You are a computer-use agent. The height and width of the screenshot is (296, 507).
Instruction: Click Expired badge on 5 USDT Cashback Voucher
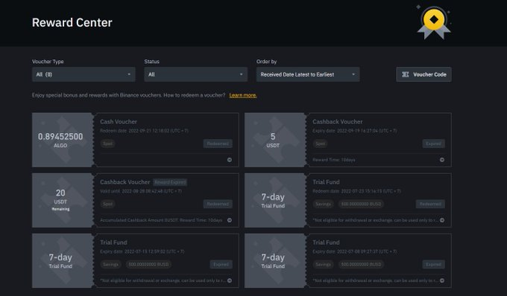click(x=433, y=144)
